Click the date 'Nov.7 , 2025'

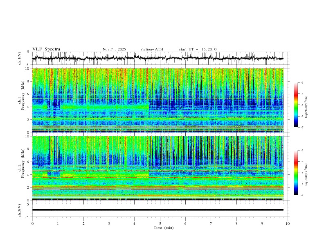click(x=114, y=49)
